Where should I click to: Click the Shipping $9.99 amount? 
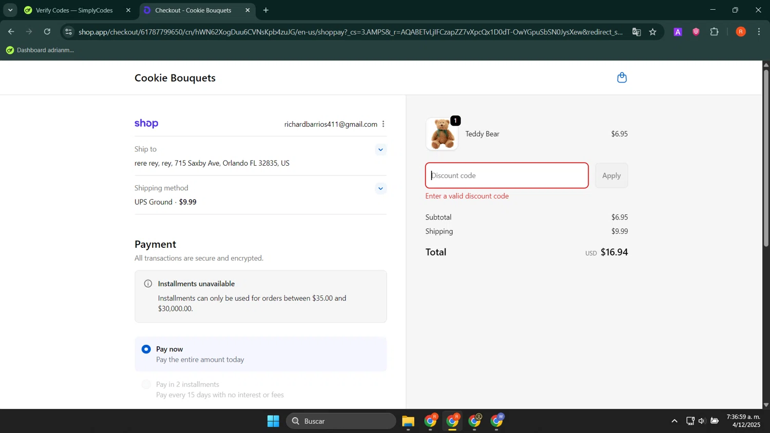[x=620, y=231]
